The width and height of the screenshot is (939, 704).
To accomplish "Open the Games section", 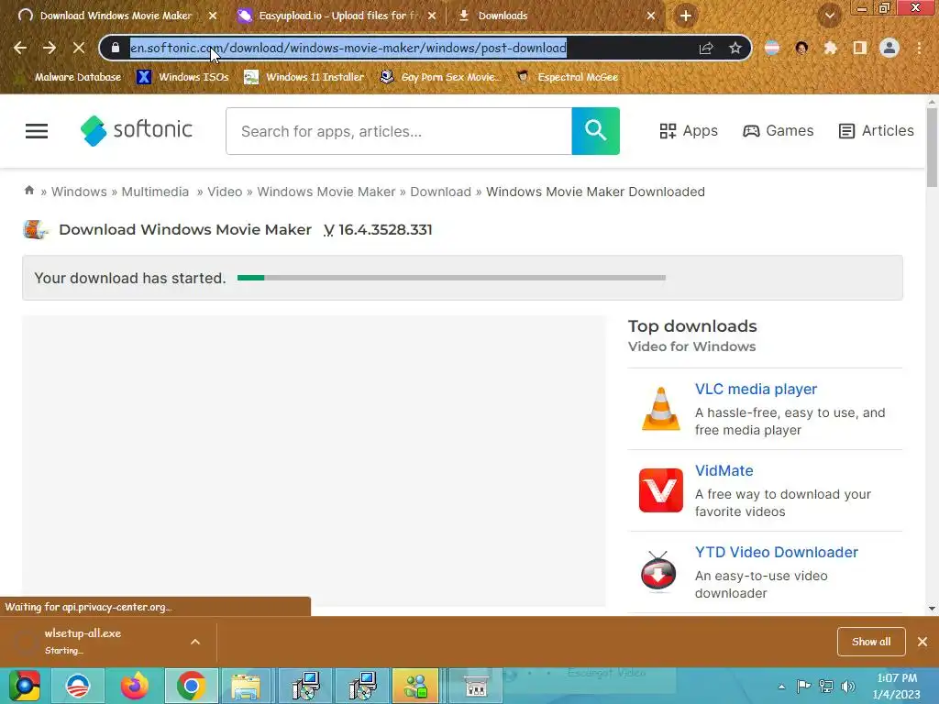I will 778,130.
